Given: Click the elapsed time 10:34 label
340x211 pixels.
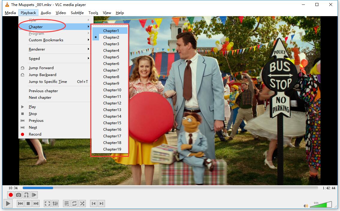Looking at the screenshot, I should 13,188.
